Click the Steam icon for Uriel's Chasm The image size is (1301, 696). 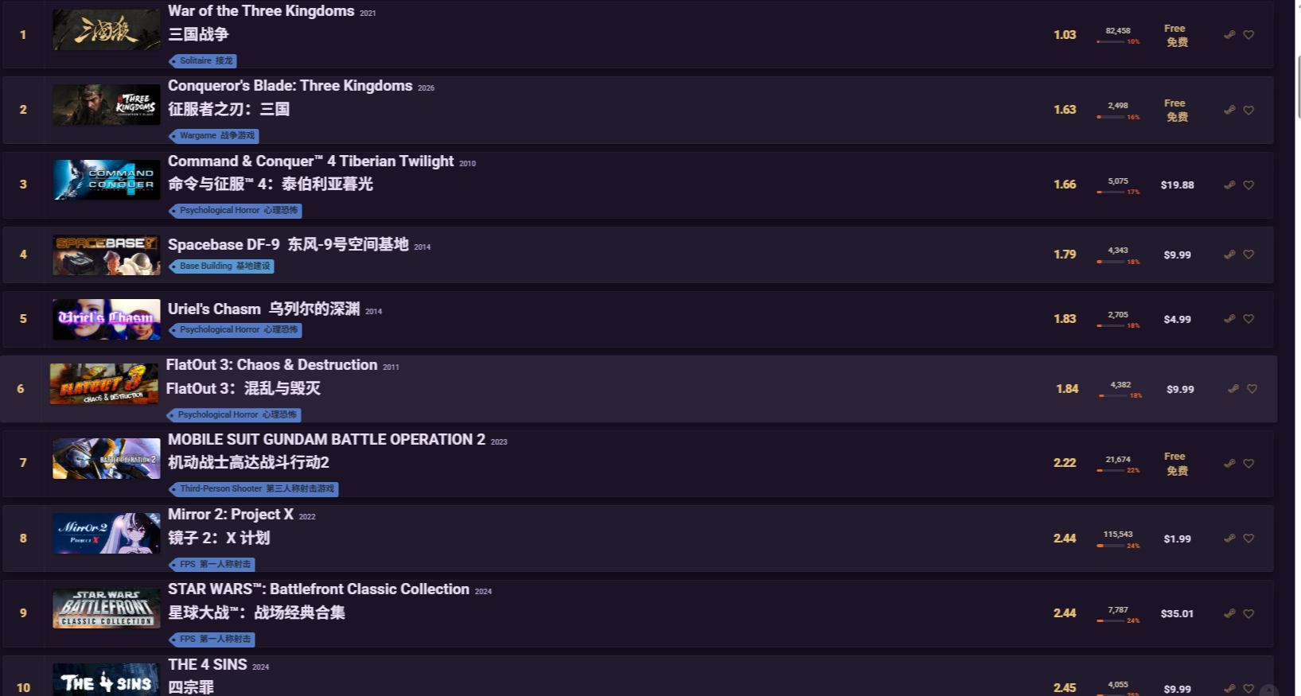(1229, 319)
